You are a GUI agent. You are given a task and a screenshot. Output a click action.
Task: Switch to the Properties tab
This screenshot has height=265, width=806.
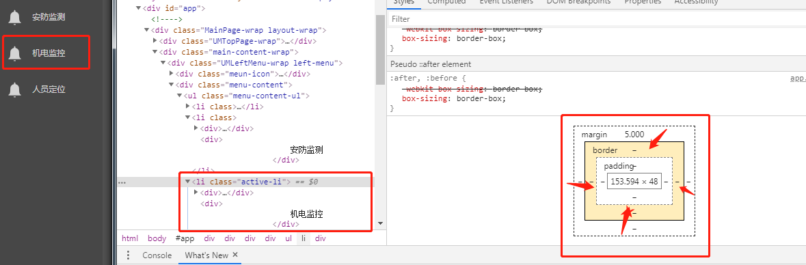643,2
